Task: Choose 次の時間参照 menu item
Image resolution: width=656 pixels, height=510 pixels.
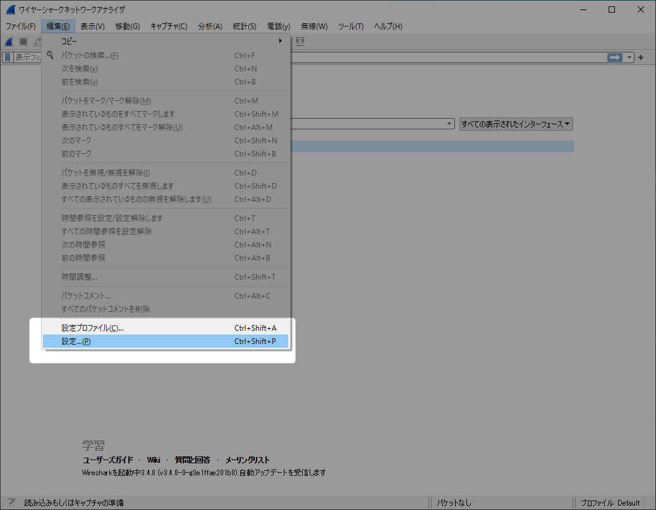Action: point(165,245)
